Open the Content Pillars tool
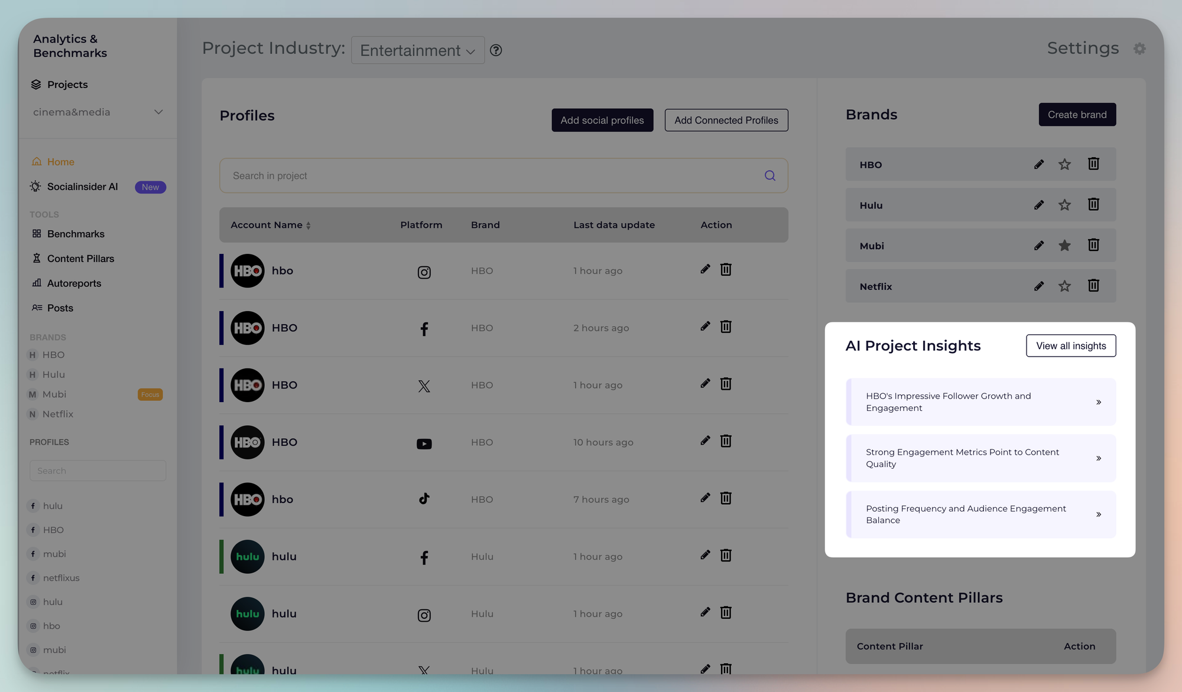Viewport: 1182px width, 692px height. coord(80,258)
